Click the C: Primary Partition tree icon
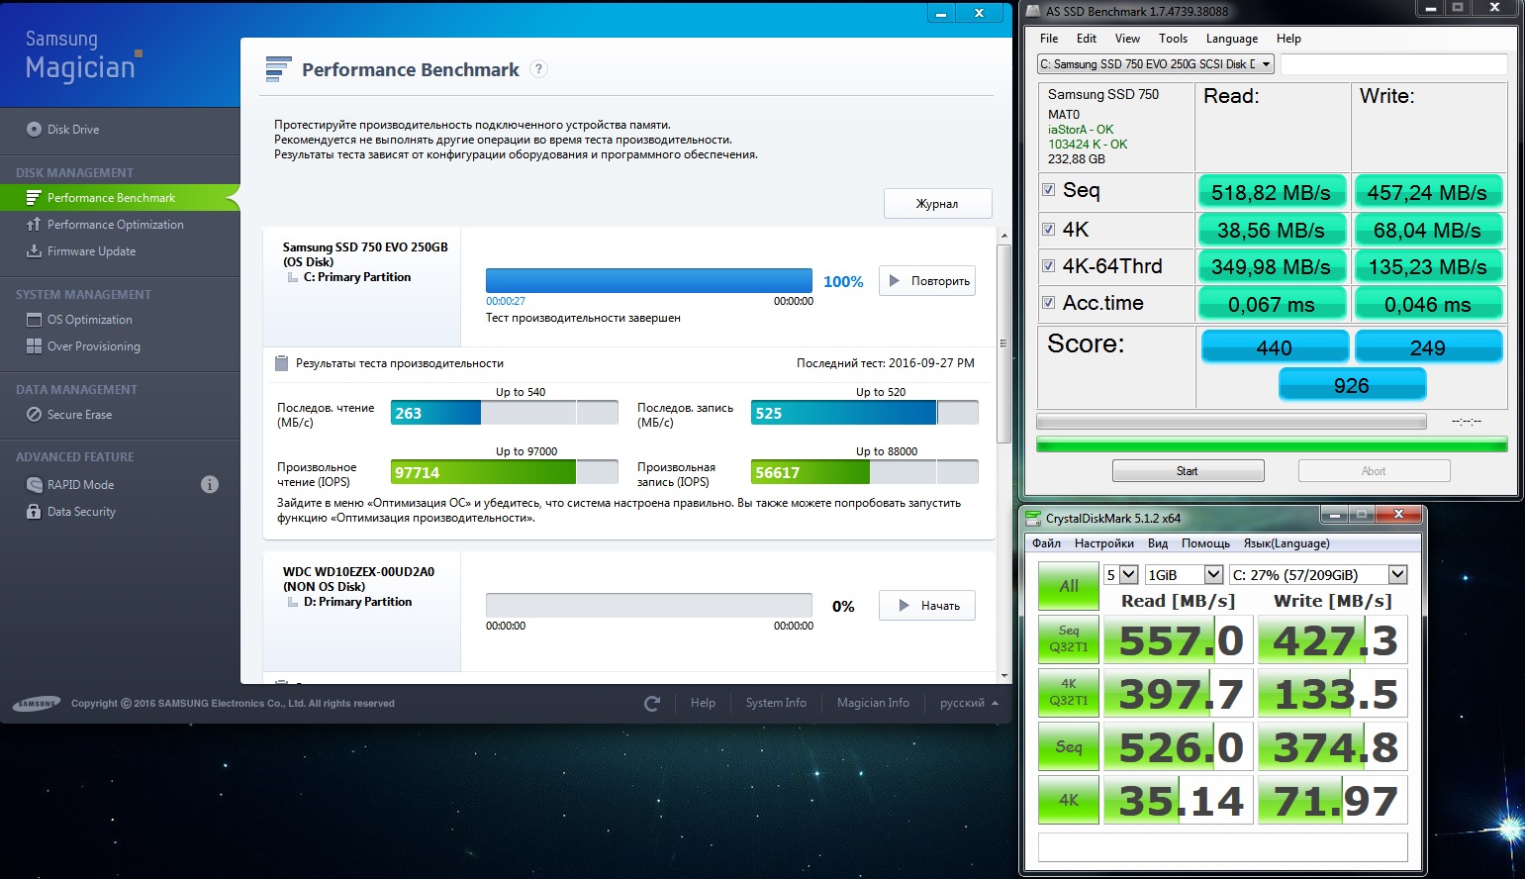Image resolution: width=1525 pixels, height=879 pixels. [293, 278]
